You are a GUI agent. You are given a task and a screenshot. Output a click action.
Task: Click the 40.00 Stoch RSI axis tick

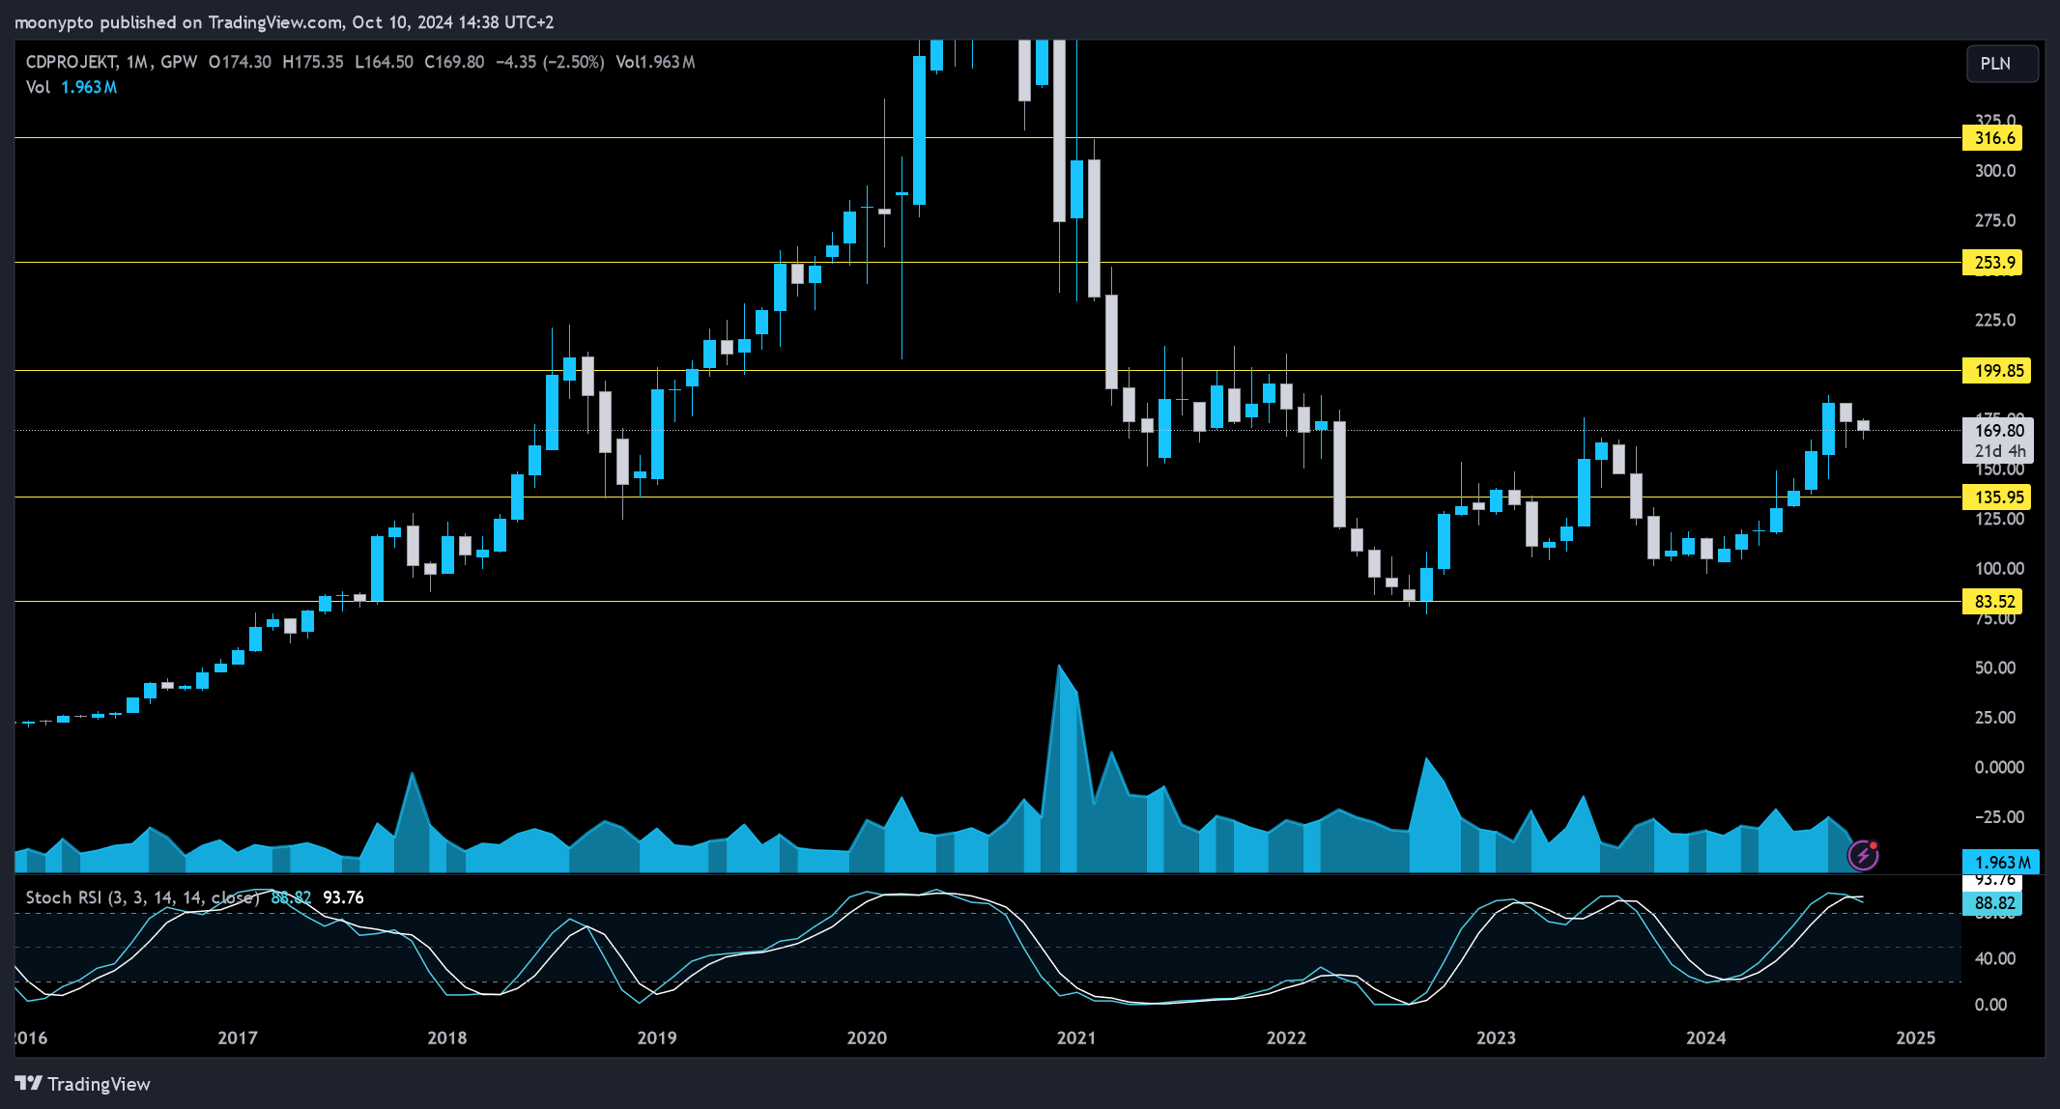(1995, 958)
